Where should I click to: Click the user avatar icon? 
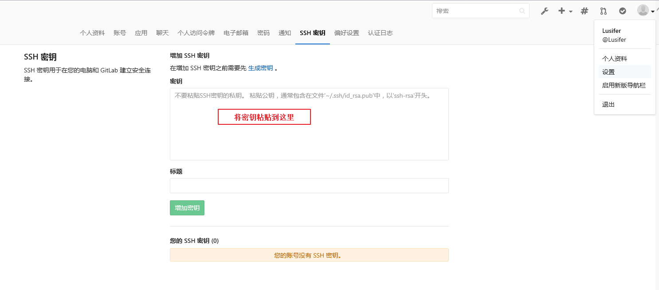(x=643, y=10)
